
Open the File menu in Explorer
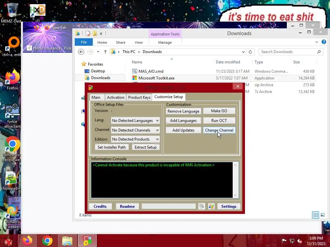[84, 42]
